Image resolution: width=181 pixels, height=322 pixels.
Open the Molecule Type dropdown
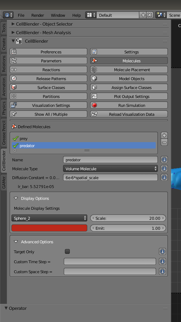pyautogui.click(x=110, y=168)
